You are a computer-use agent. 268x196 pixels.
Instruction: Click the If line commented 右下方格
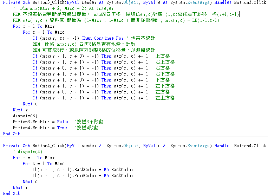point(104,74)
